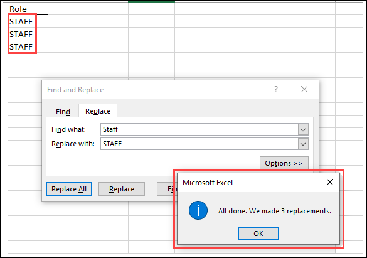The height and width of the screenshot is (258, 367).
Task: Click the partly hidden Find button
Action: pyautogui.click(x=167, y=189)
